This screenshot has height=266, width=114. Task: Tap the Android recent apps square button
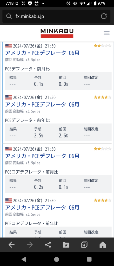coord(89,259)
